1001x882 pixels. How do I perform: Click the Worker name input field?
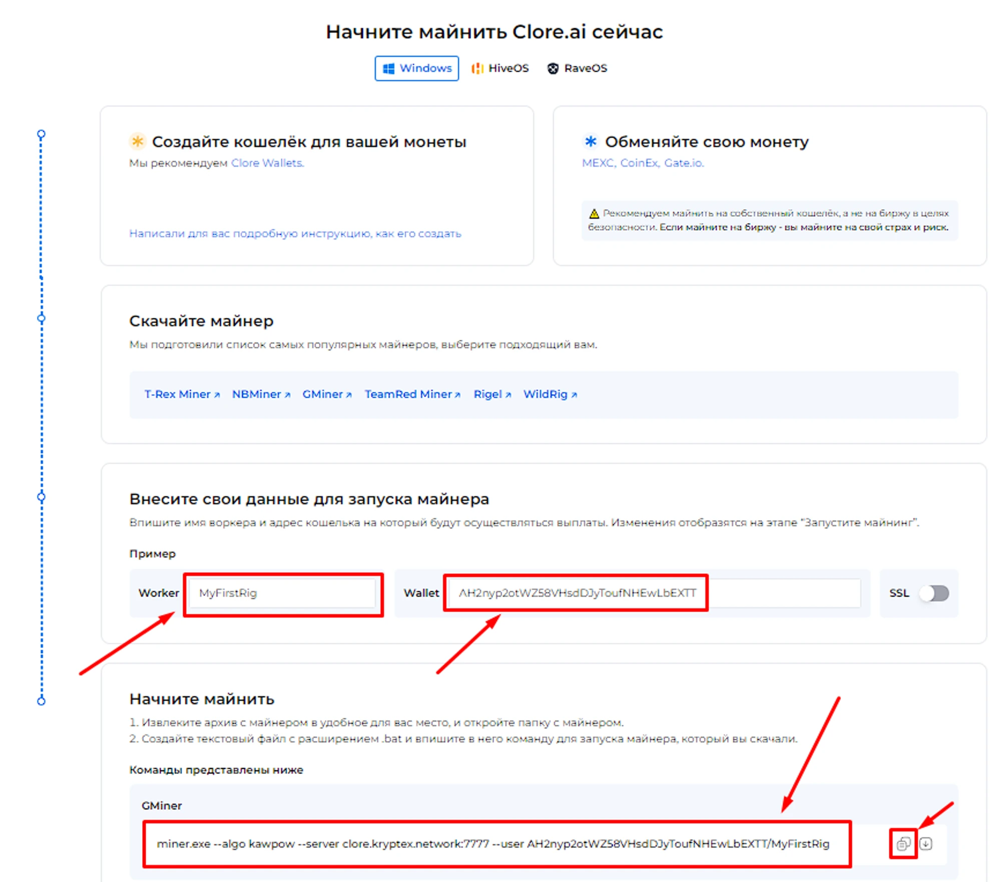pyautogui.click(x=282, y=593)
